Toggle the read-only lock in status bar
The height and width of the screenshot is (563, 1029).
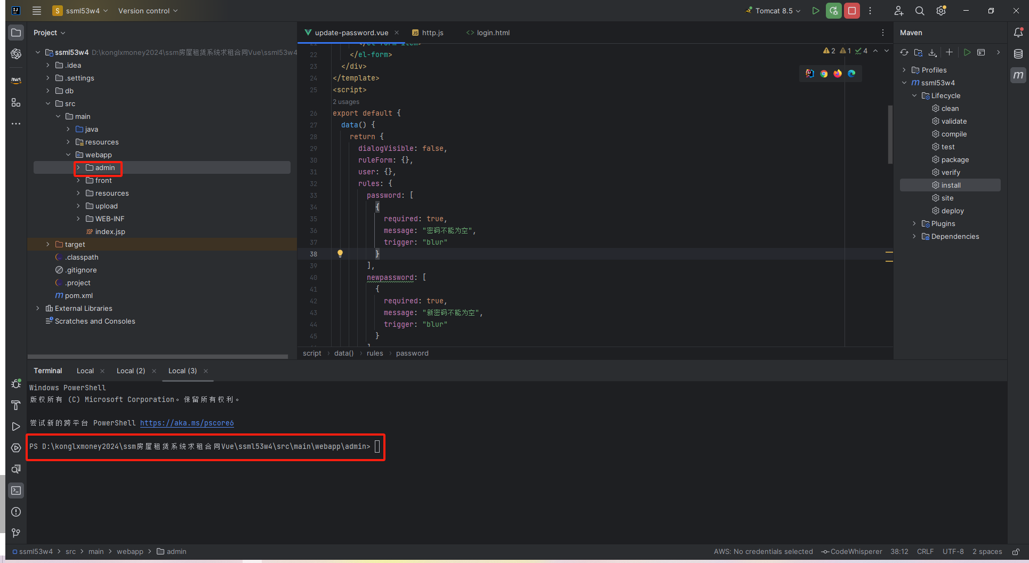click(x=1016, y=552)
